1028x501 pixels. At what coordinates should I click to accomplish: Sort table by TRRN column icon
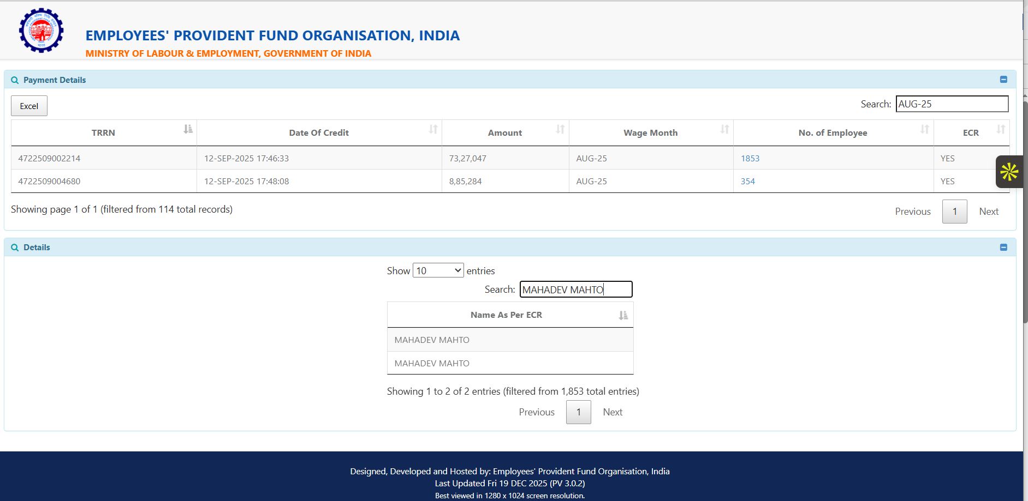(x=188, y=129)
